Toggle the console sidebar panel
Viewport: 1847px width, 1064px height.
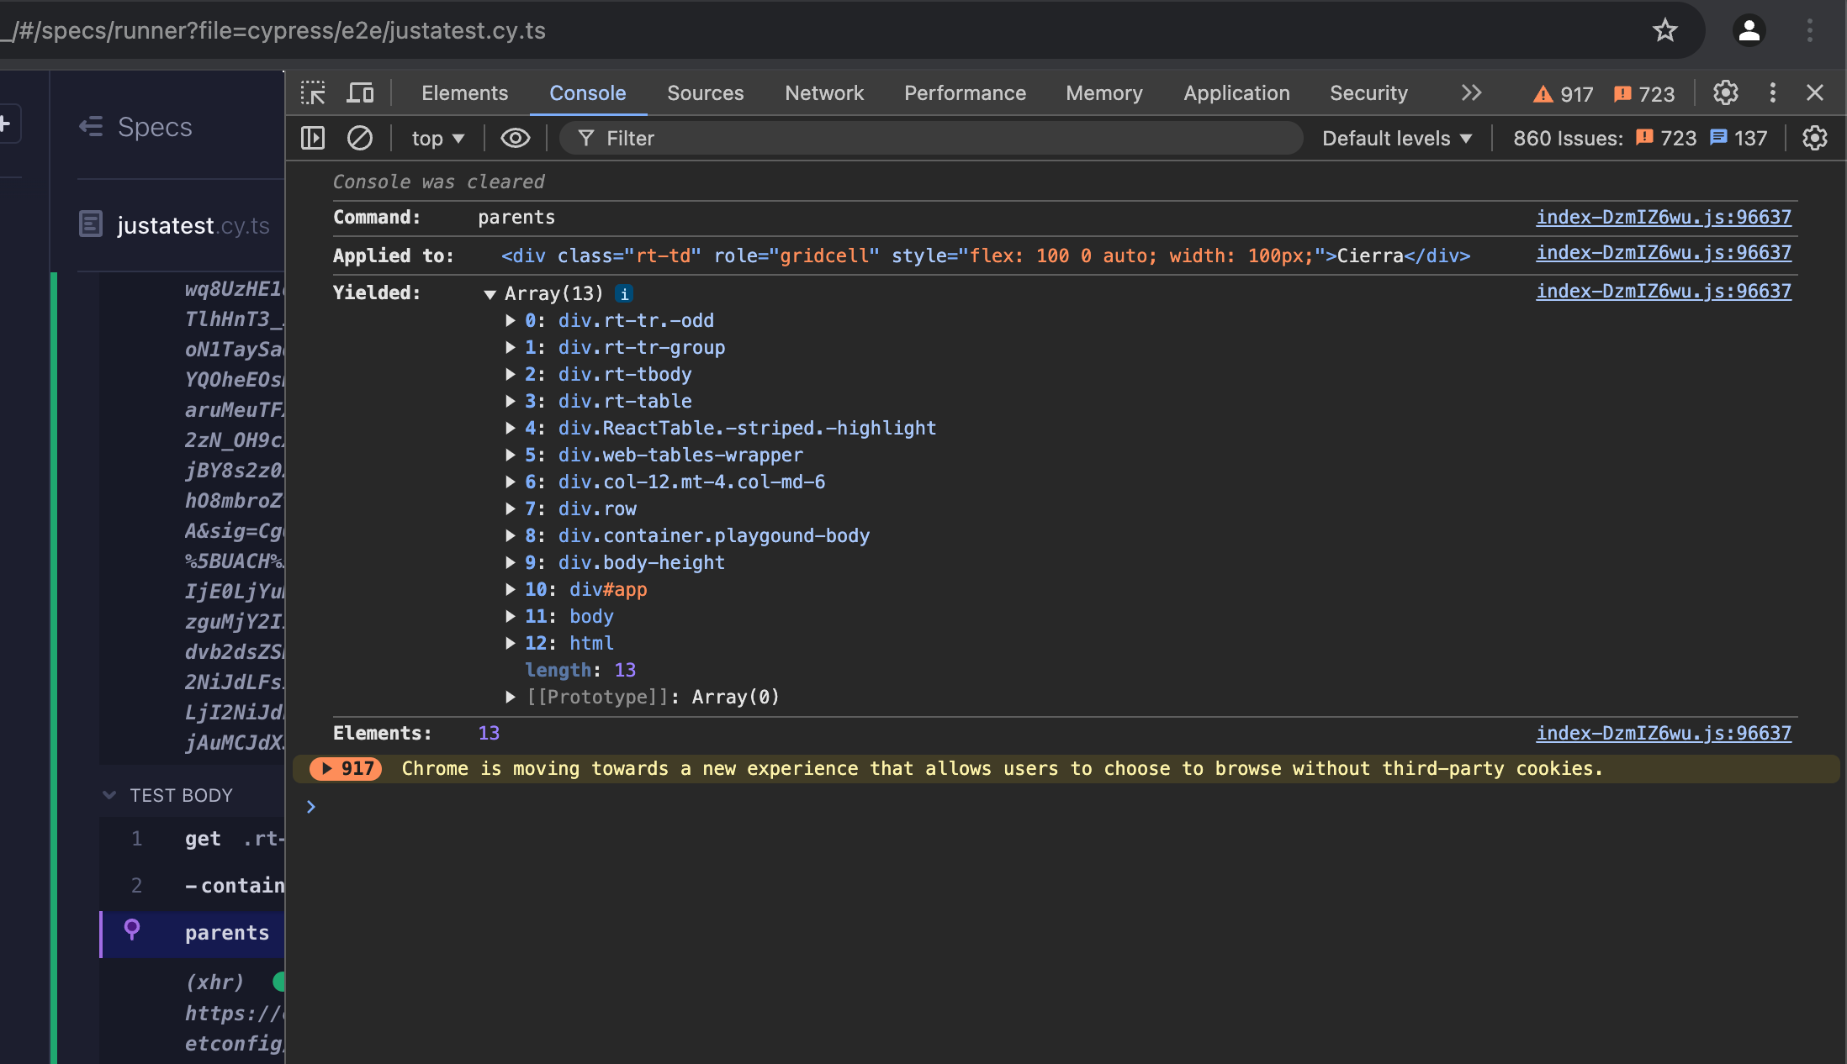[313, 138]
